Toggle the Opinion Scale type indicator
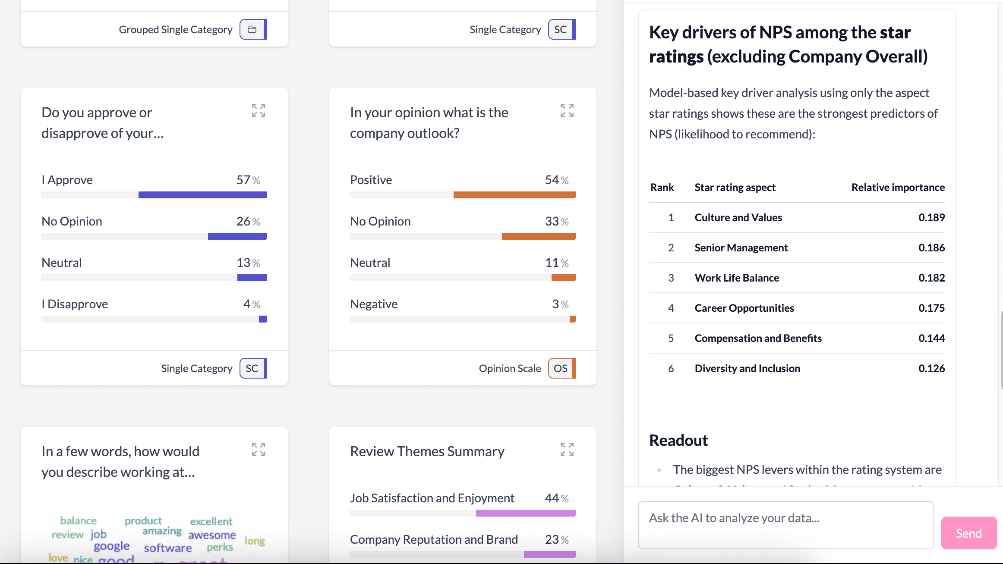 pyautogui.click(x=510, y=368)
